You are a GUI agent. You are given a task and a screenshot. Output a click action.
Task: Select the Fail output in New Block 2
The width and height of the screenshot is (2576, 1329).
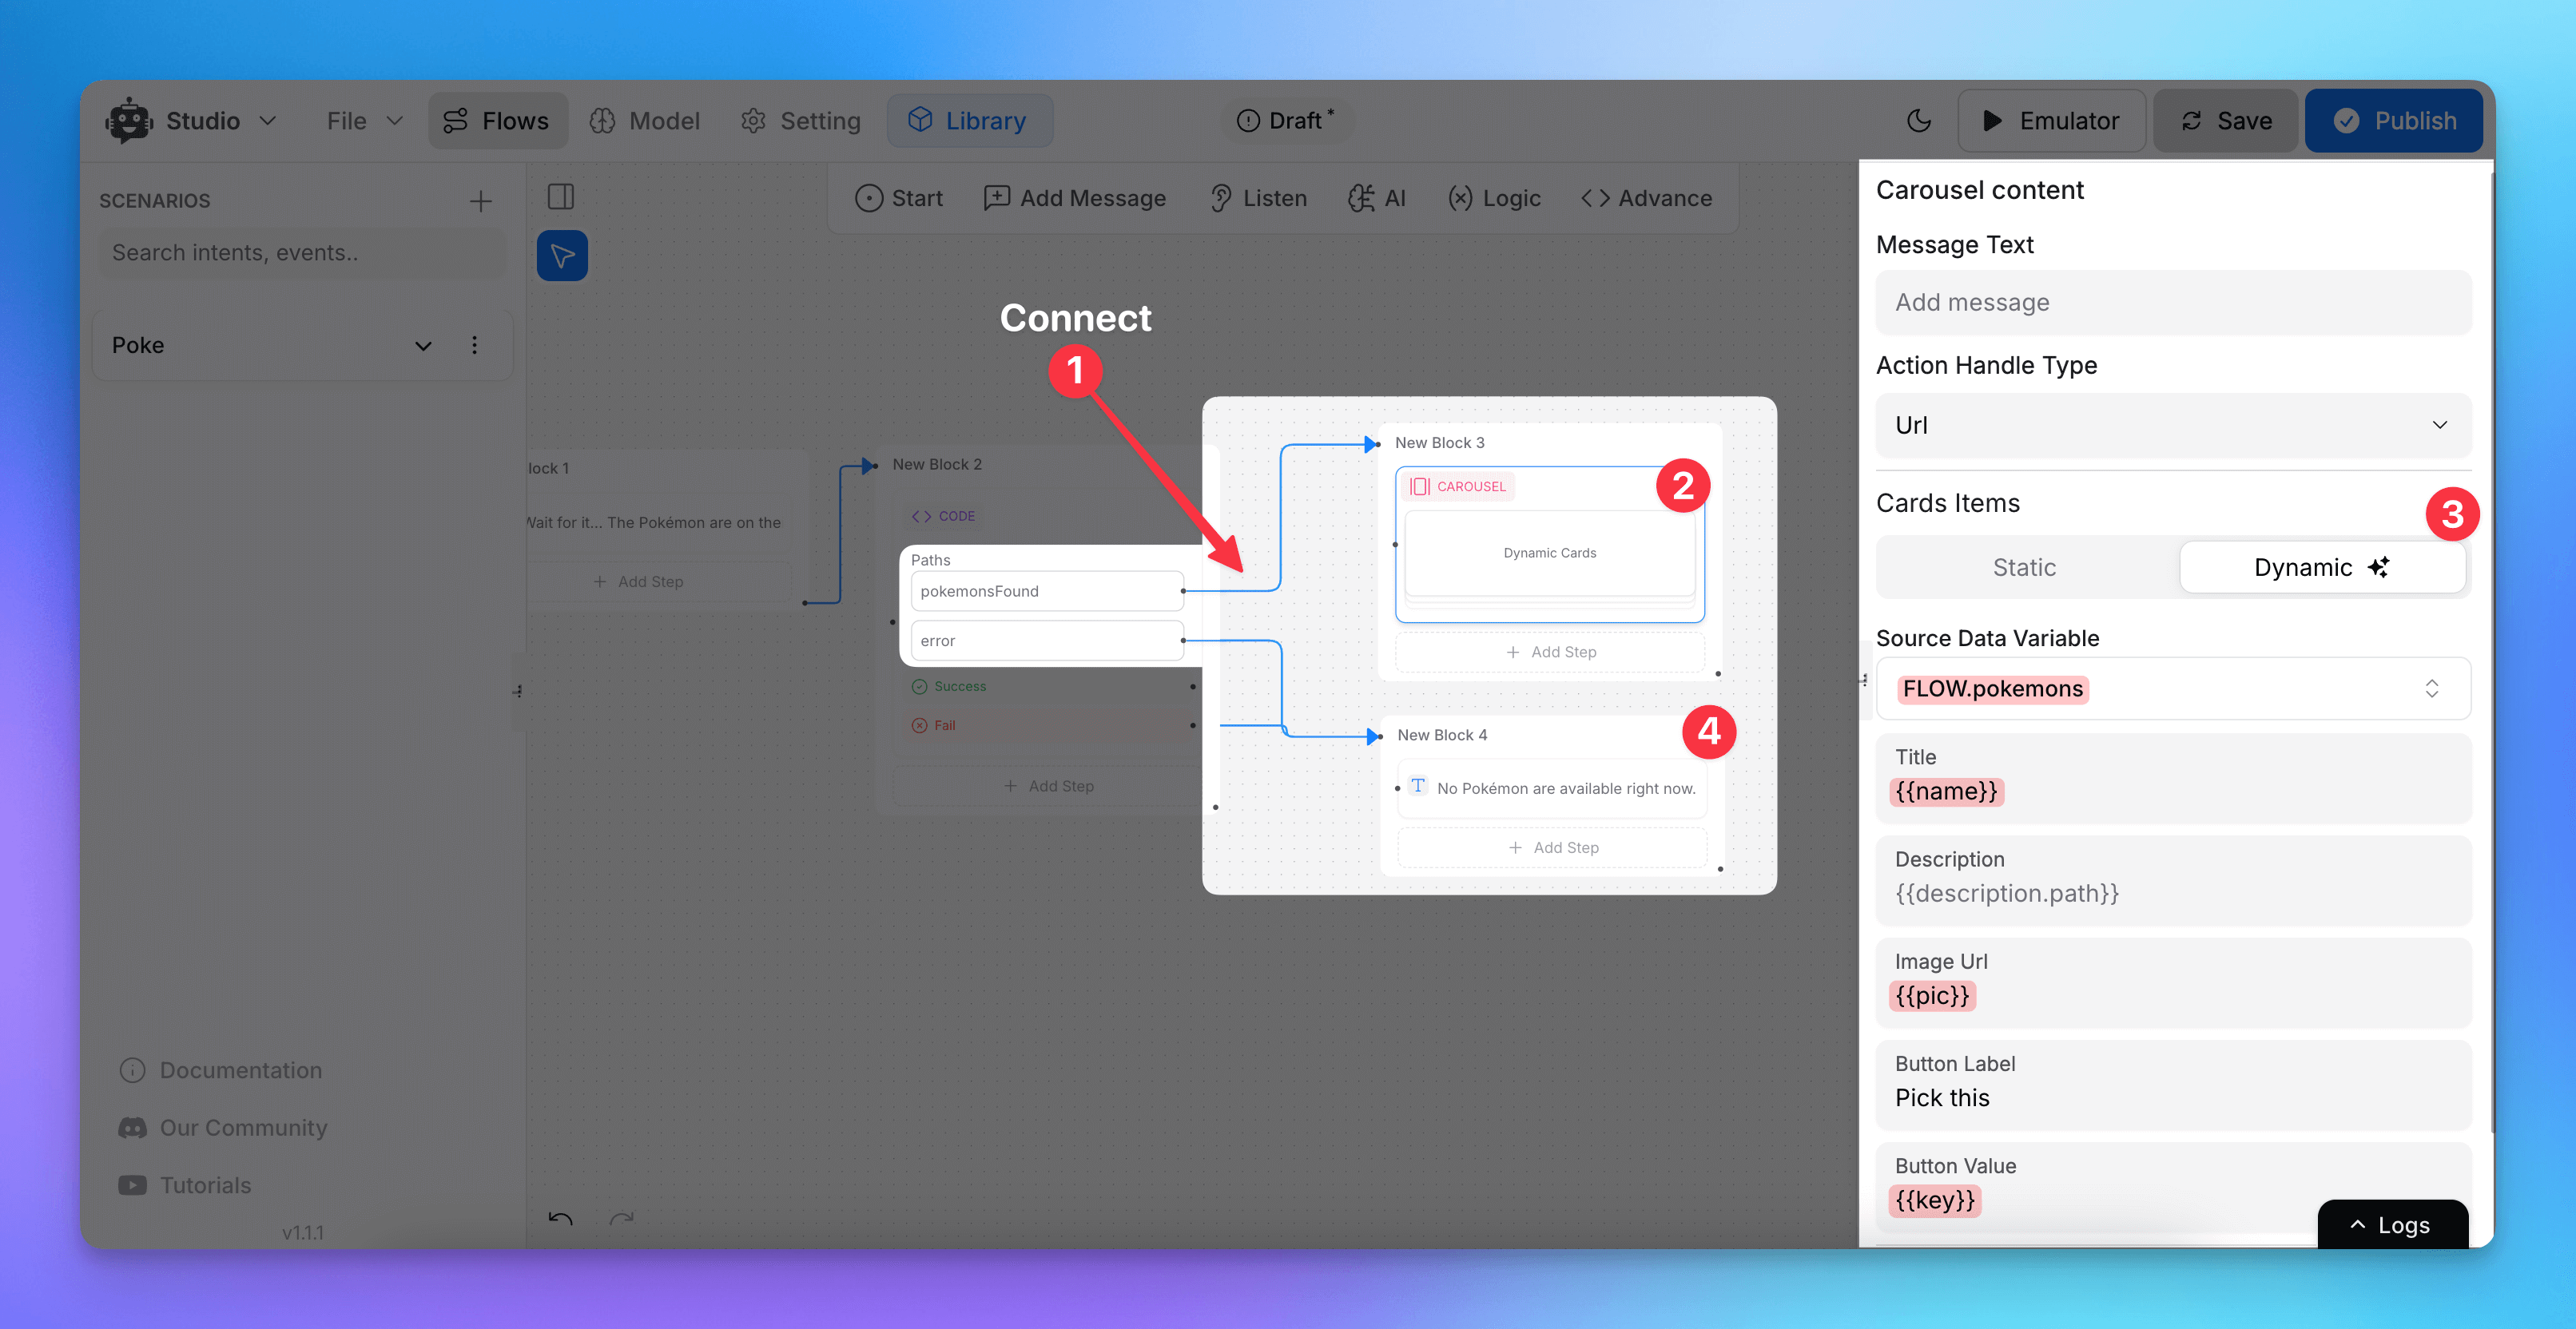934,725
